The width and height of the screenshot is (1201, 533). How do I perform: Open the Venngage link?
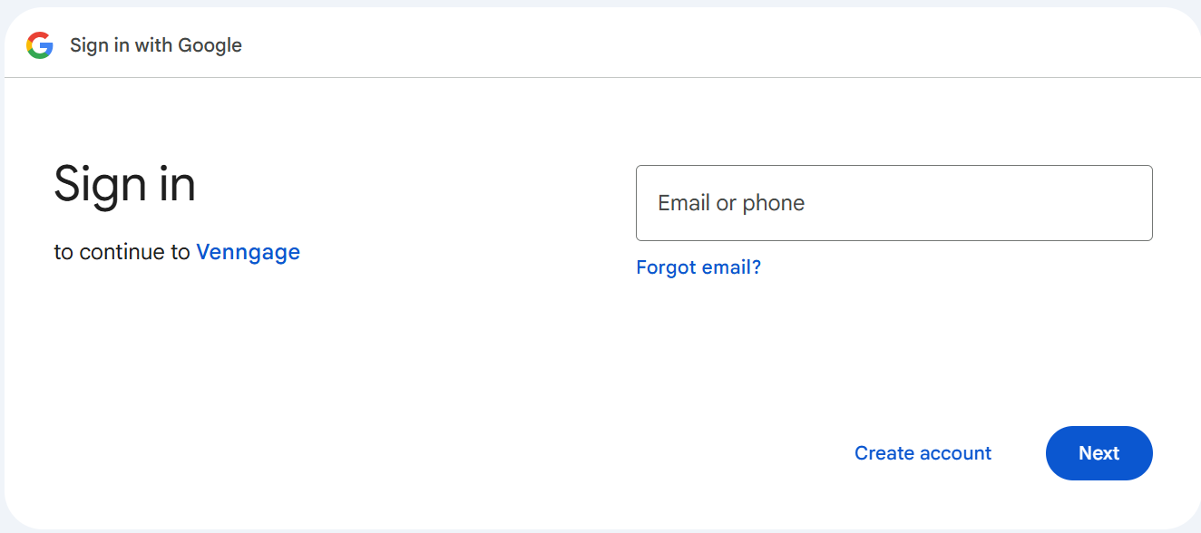(x=248, y=252)
